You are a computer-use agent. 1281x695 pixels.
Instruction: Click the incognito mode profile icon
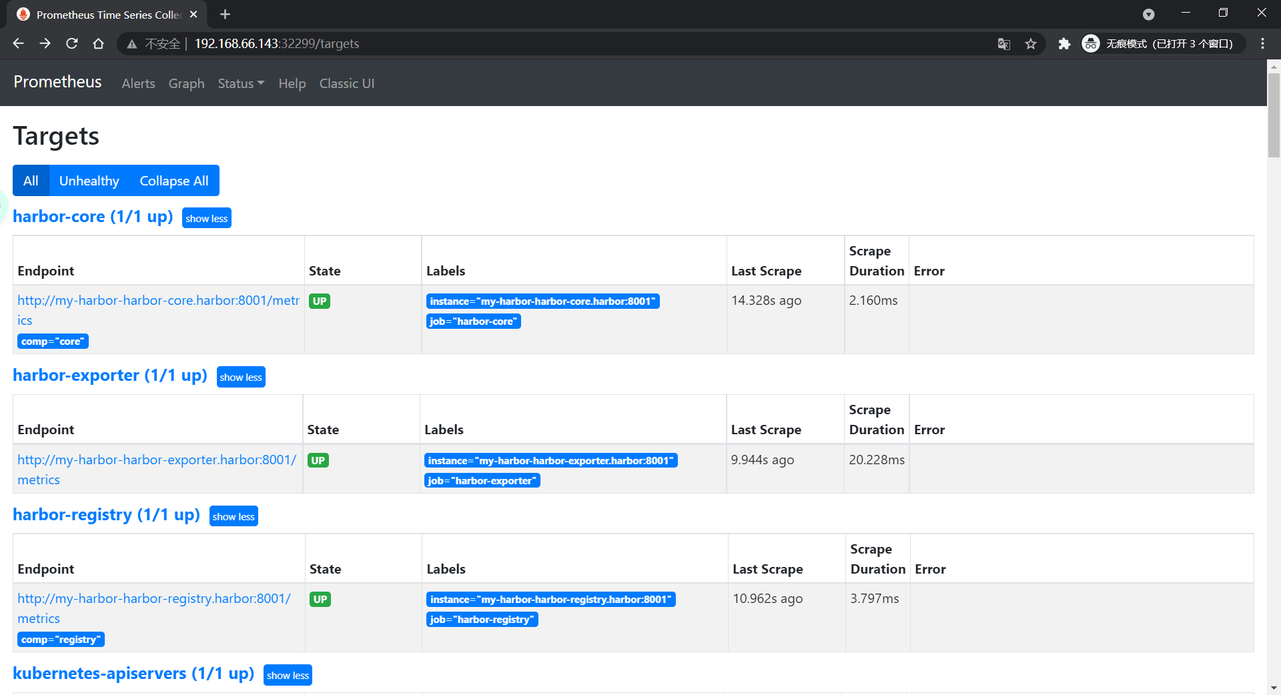click(x=1091, y=43)
